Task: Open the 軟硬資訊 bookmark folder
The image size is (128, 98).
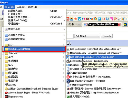Action: [35, 77]
